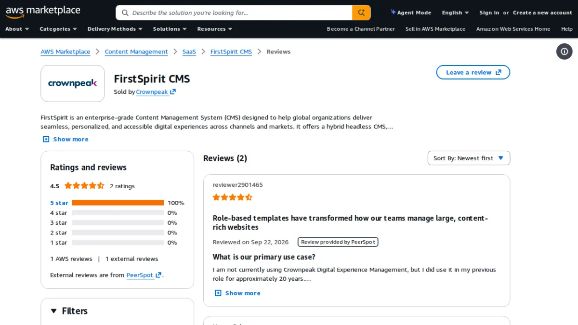This screenshot has height=325, width=578.
Task: Open the Resources menu
Action: tap(215, 29)
